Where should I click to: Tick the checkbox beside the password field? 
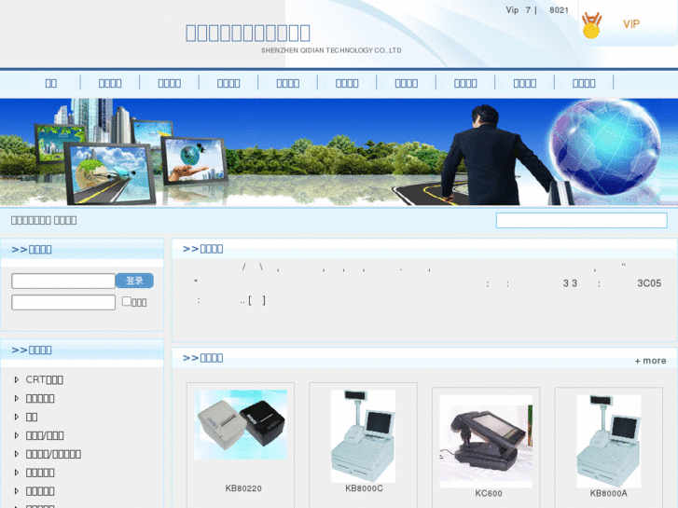(127, 301)
